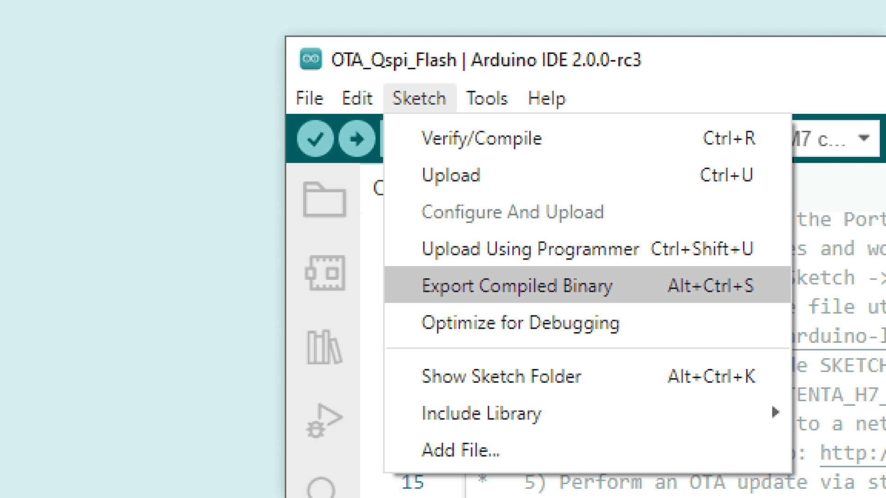
Task: Open the File menu
Action: tap(309, 98)
